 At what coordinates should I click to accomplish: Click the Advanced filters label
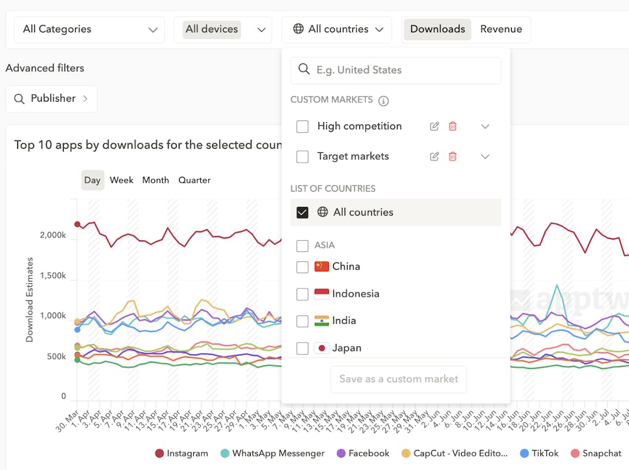point(45,68)
